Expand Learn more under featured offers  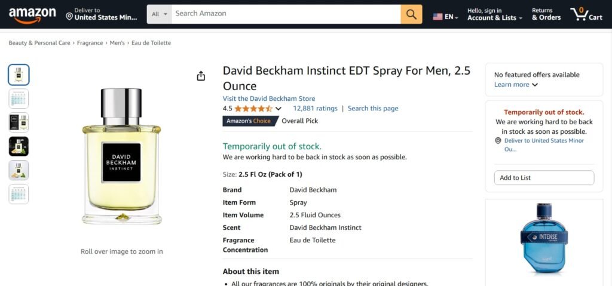tap(516, 85)
